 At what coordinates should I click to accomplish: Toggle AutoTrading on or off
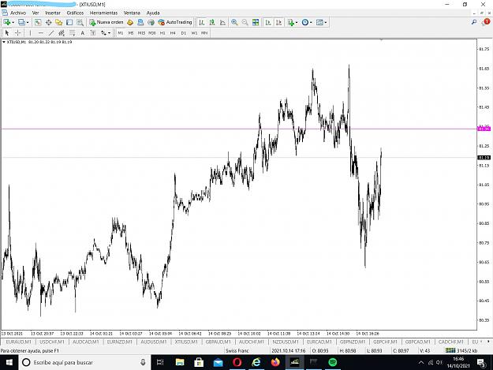[175, 22]
